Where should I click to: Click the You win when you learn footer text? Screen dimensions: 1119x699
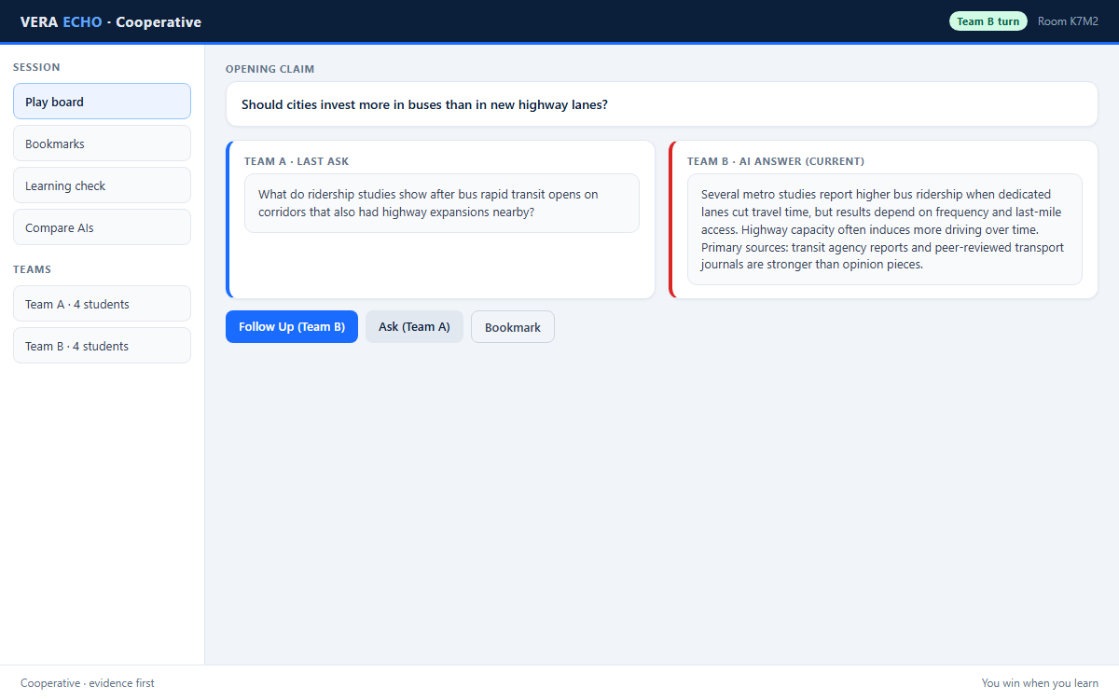(1040, 683)
